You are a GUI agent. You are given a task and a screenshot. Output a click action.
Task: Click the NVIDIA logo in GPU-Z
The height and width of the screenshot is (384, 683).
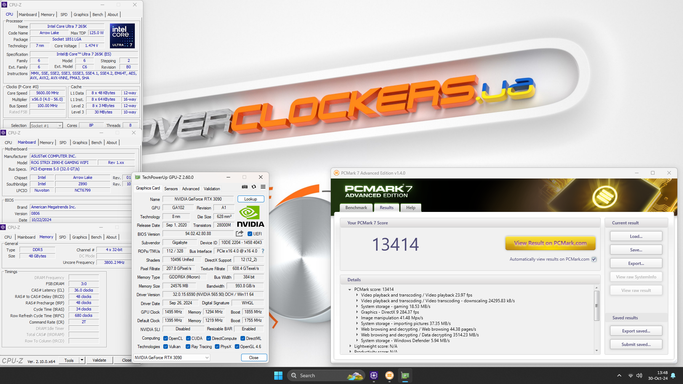pyautogui.click(x=250, y=217)
